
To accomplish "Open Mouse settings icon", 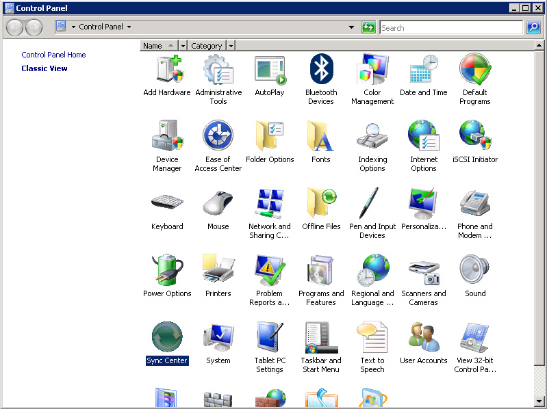I will pyautogui.click(x=218, y=209).
